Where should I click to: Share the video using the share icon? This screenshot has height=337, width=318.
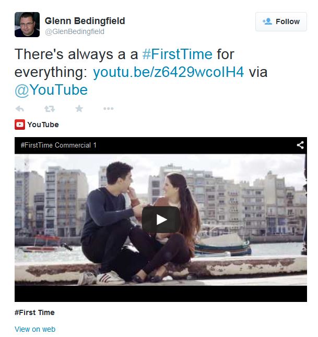[x=300, y=145]
